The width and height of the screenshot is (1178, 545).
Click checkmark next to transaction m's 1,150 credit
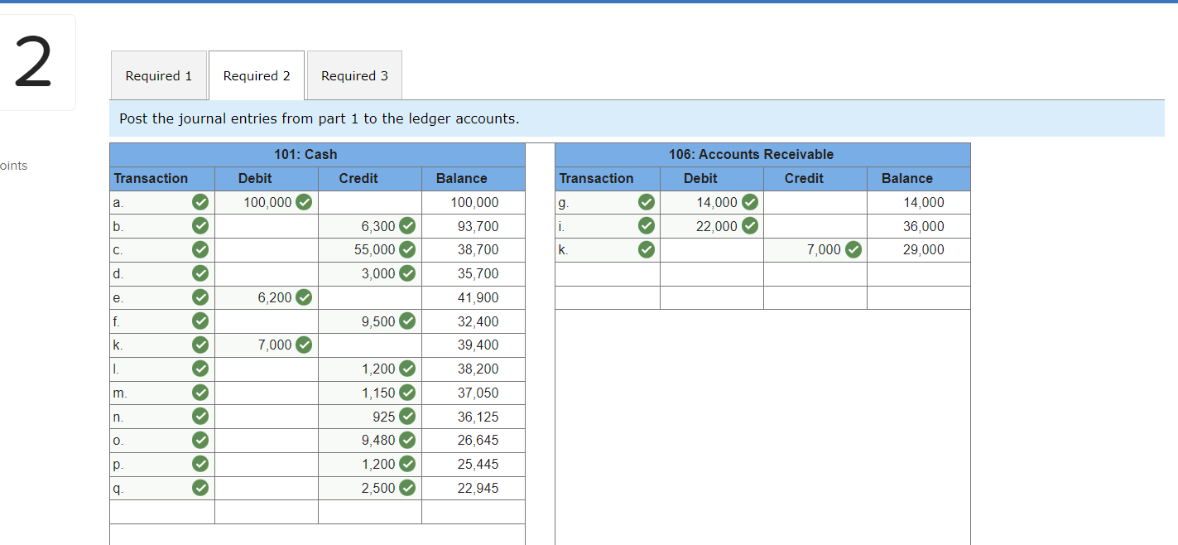pos(406,392)
